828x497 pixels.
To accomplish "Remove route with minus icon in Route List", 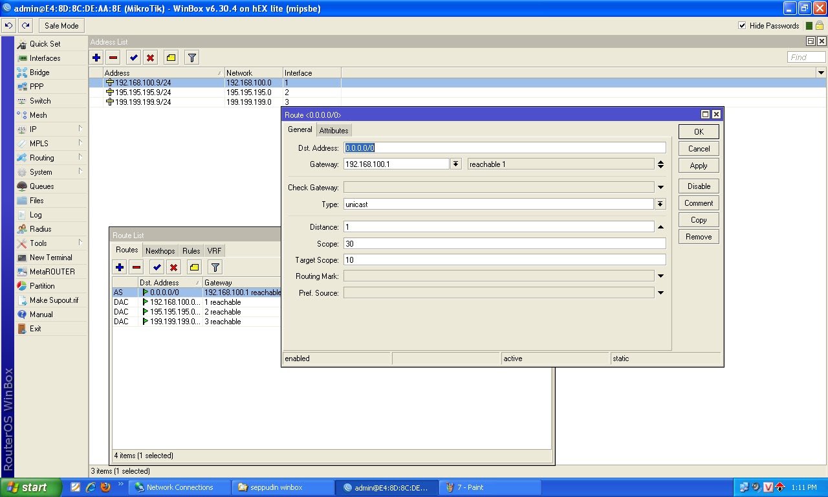I will click(x=136, y=267).
